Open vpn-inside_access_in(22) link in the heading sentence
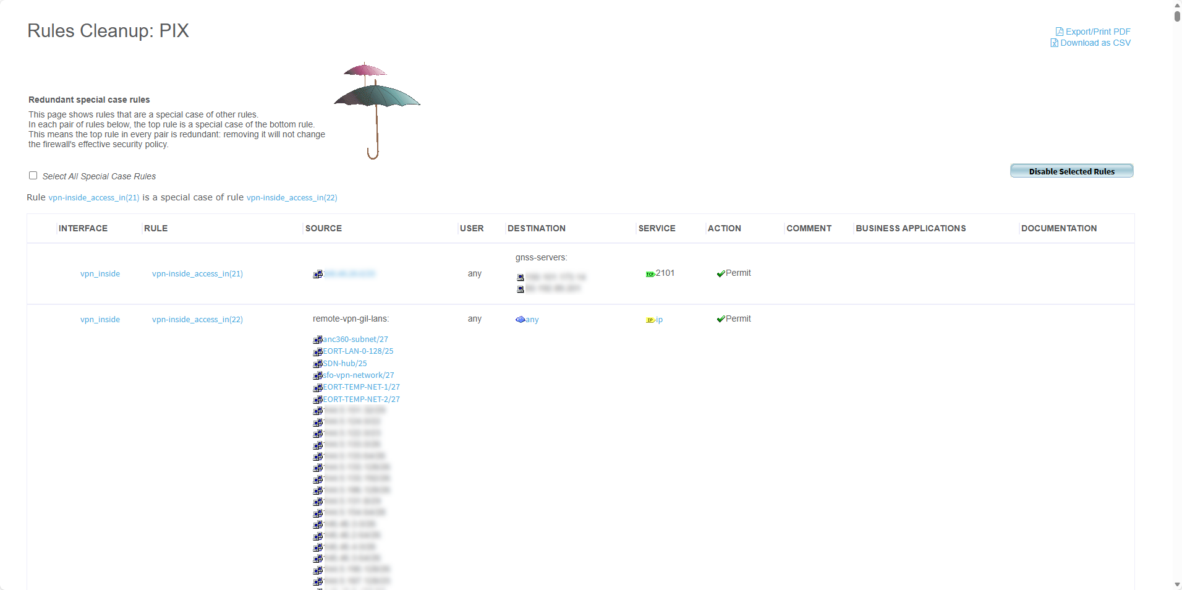Image resolution: width=1182 pixels, height=590 pixels. (292, 198)
